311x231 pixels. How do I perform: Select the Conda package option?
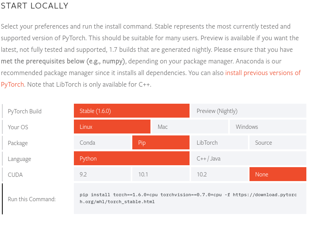(102, 143)
